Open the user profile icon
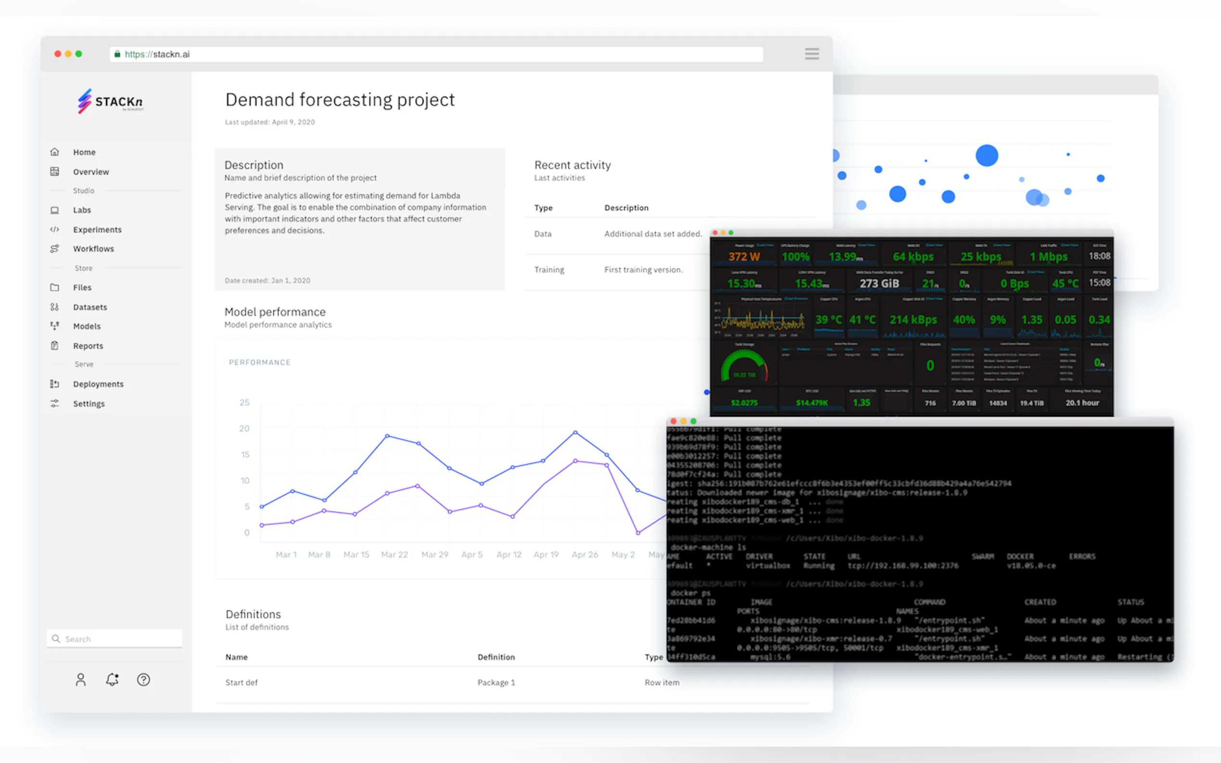1221x763 pixels. coord(81,680)
